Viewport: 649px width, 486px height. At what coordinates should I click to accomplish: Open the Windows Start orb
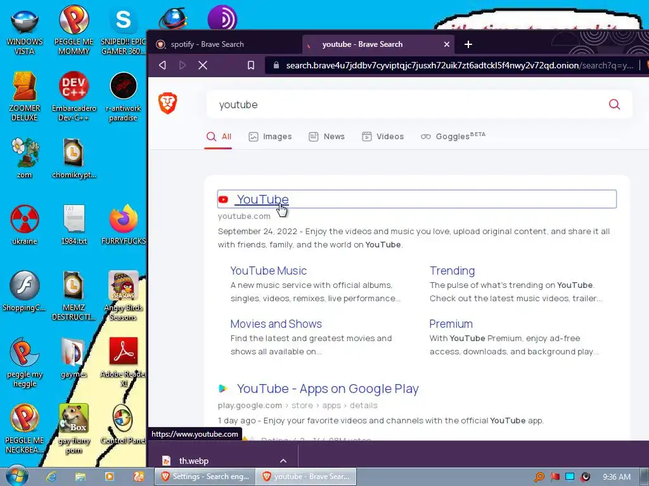[17, 475]
